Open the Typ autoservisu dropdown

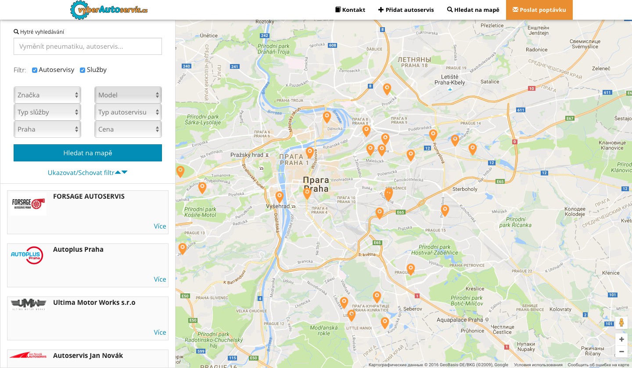point(128,112)
